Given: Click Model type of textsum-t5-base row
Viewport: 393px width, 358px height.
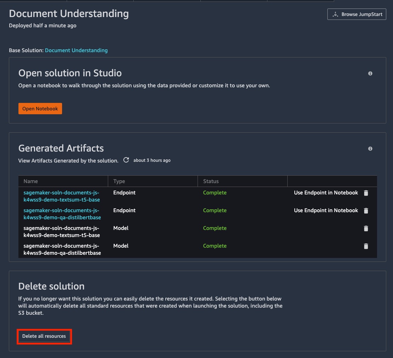Looking at the screenshot, I should click(x=121, y=228).
